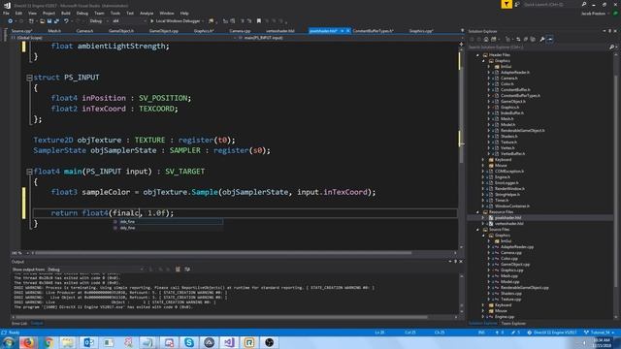Click the OBS icon in taskbar
The height and width of the screenshot is (349, 621).
point(270,342)
